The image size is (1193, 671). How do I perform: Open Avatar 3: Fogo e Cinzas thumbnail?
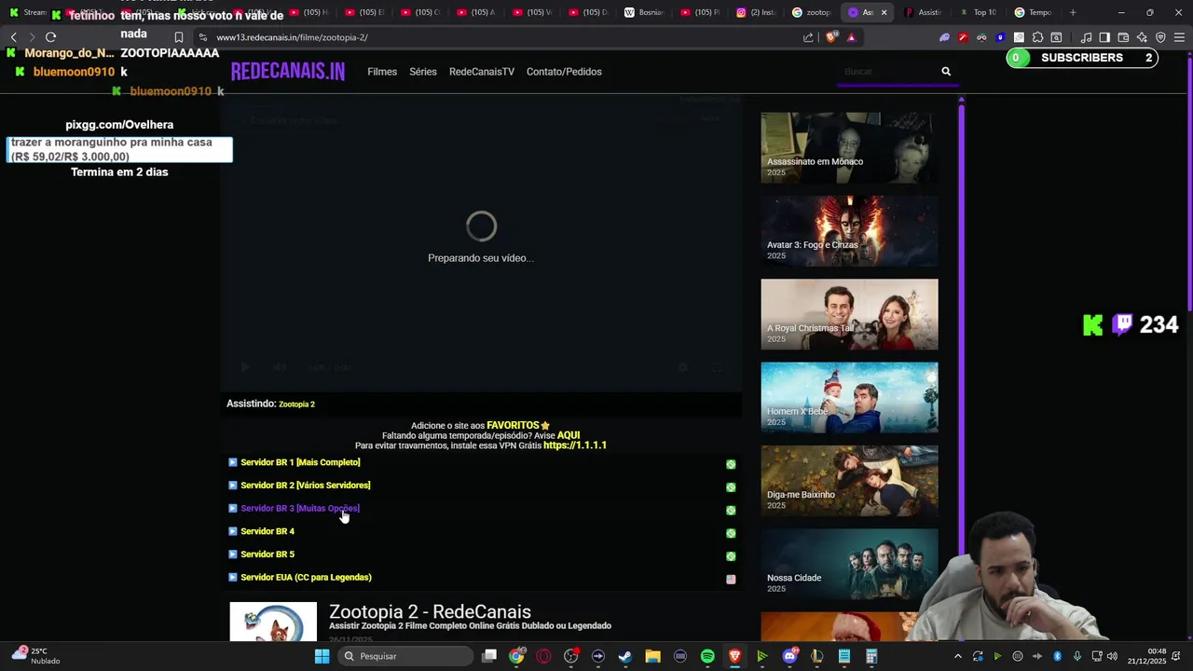(x=849, y=231)
